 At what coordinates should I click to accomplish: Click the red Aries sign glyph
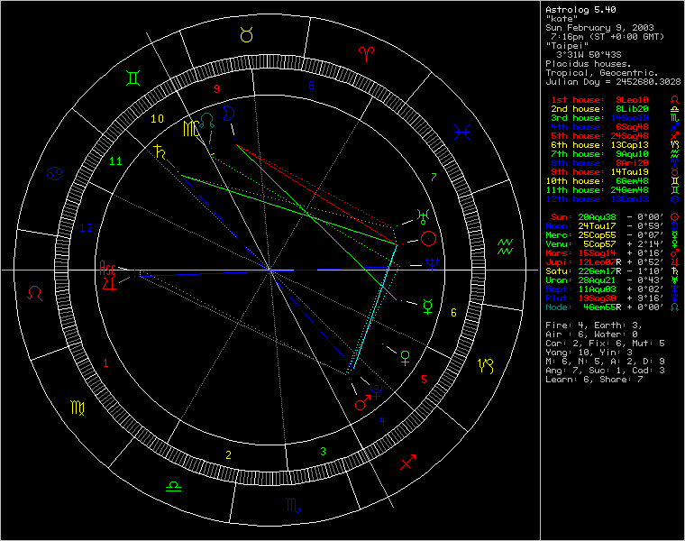tap(366, 54)
